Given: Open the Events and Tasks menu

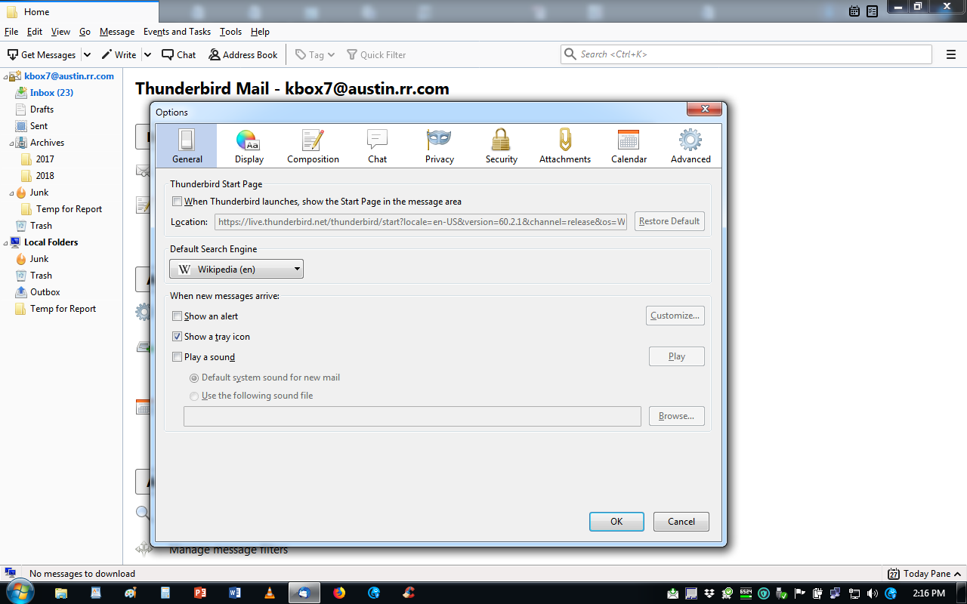Looking at the screenshot, I should point(177,32).
